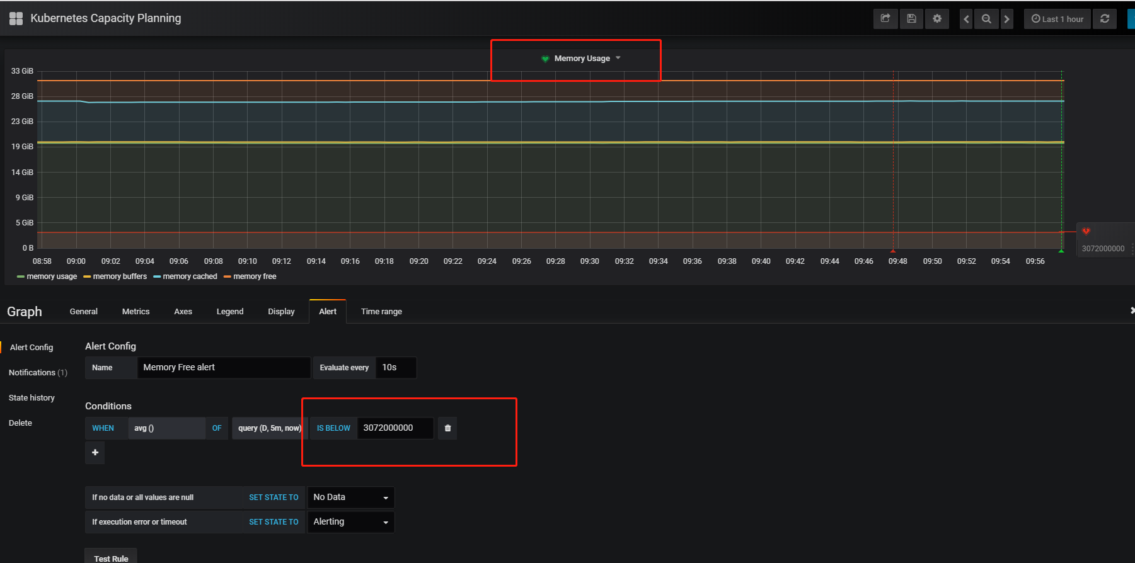The width and height of the screenshot is (1135, 563).
Task: Change the IS BELOW evaluator type
Action: click(333, 428)
